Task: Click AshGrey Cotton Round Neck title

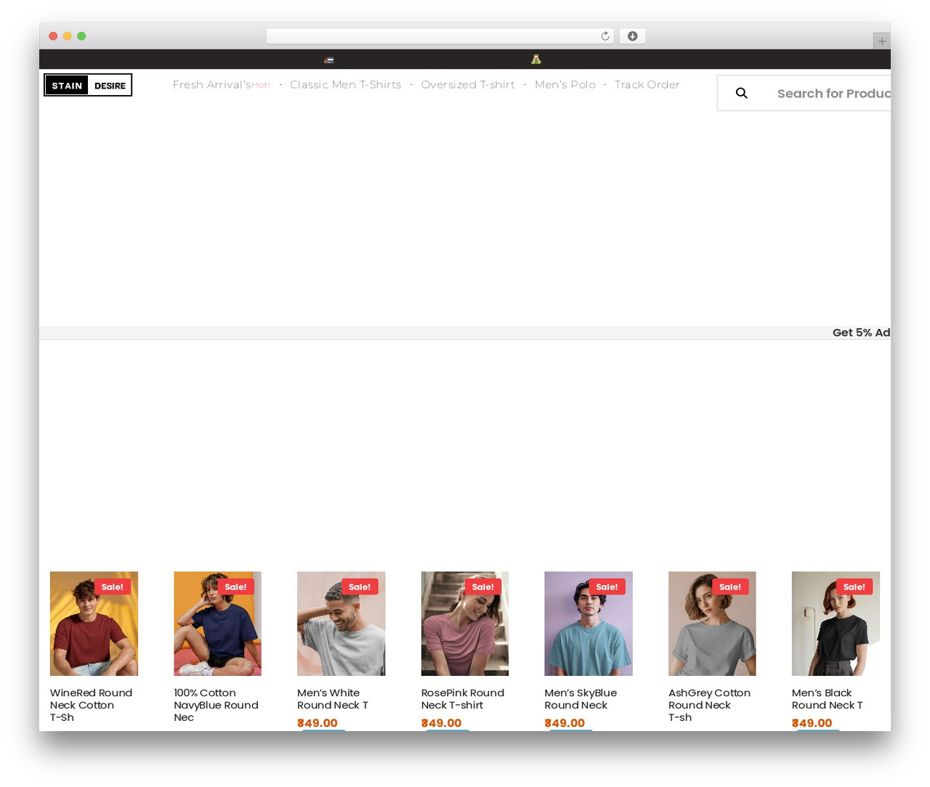Action: (x=709, y=705)
